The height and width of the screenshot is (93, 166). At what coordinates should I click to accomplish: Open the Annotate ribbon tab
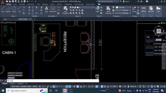[x=22, y=4]
